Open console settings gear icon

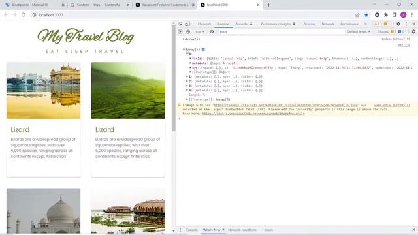pos(413,32)
